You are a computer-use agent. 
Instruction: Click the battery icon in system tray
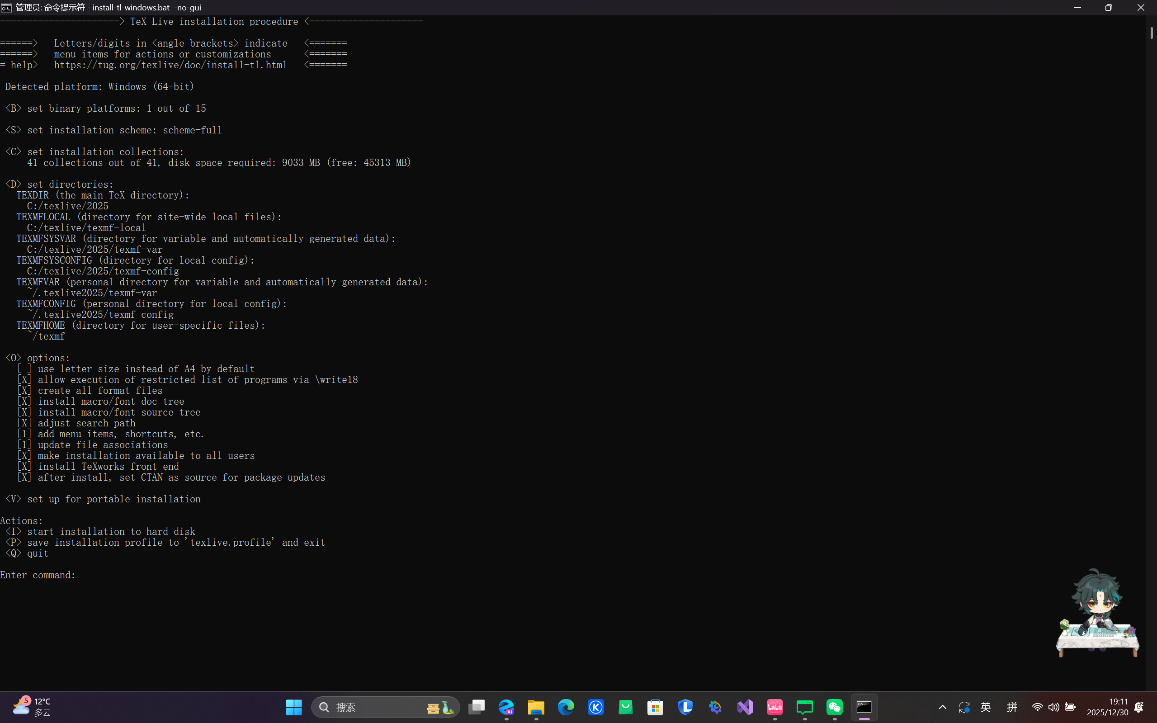[x=1070, y=707]
